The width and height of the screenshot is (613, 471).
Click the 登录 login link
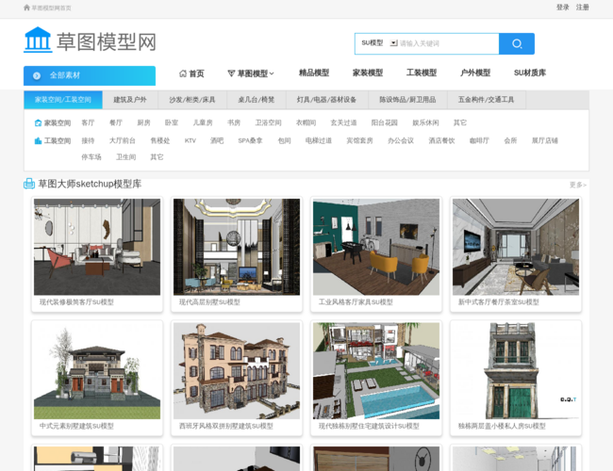[x=562, y=7]
